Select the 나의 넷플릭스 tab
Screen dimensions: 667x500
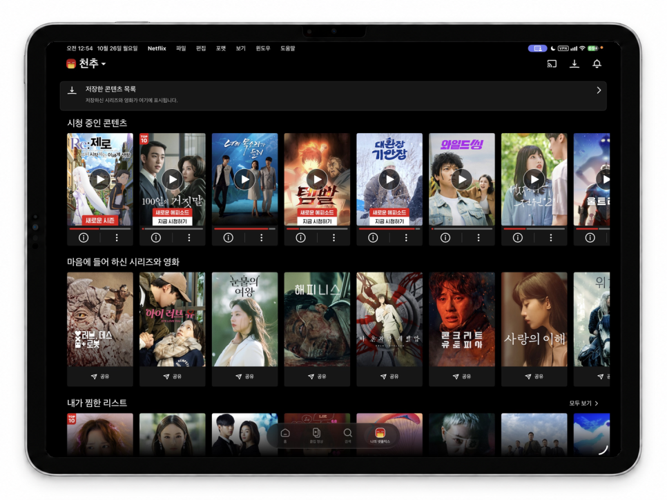380,435
